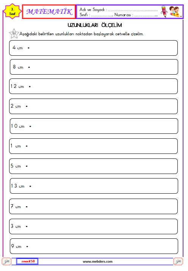Click the smiling star icon beside instructions
This screenshot has width=188, height=271.
click(x=14, y=33)
